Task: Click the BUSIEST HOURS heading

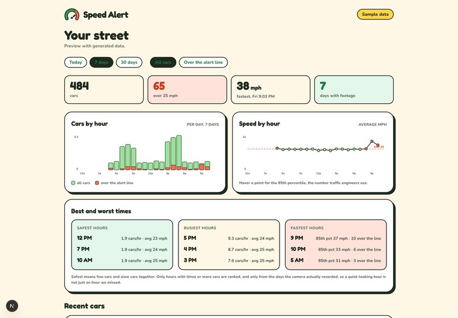Action: [200, 228]
